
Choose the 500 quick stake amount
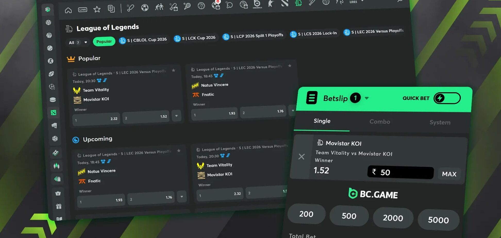point(349,216)
